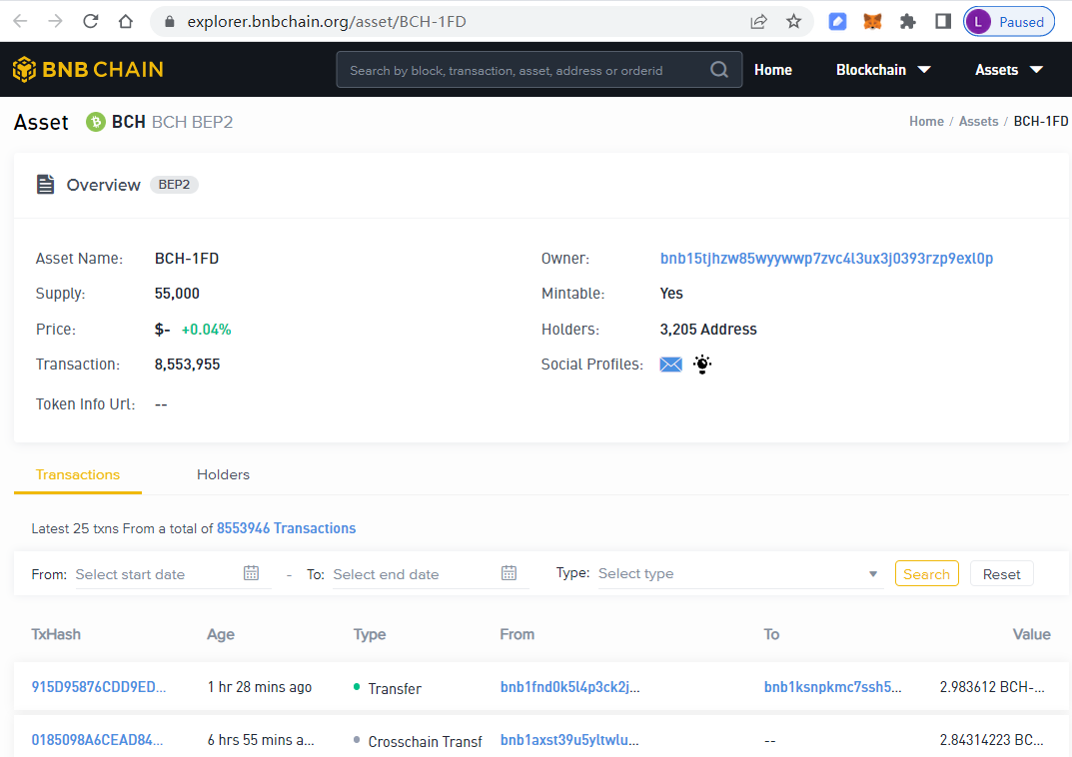The width and height of the screenshot is (1072, 757).
Task: Click the BNB Chain logo
Action: tap(88, 69)
